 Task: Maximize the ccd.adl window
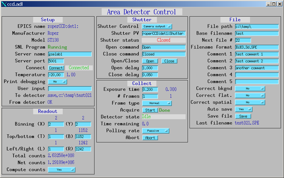[274, 4]
